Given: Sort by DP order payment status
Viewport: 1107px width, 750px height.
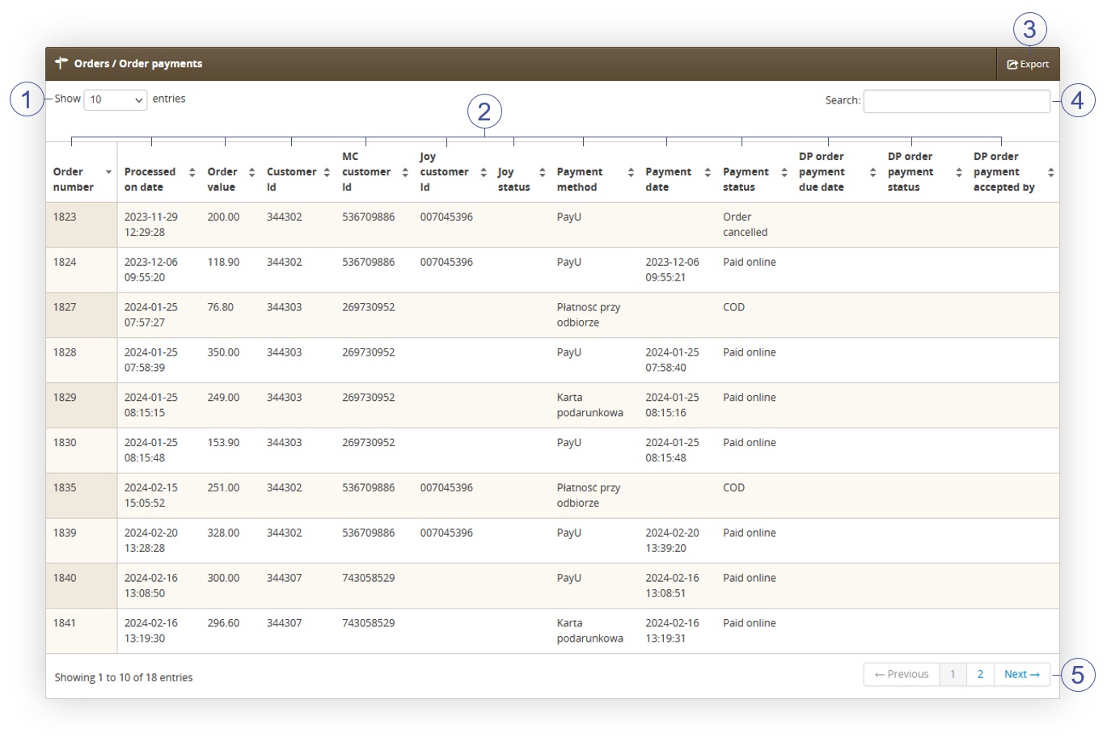Looking at the screenshot, I should [x=924, y=172].
